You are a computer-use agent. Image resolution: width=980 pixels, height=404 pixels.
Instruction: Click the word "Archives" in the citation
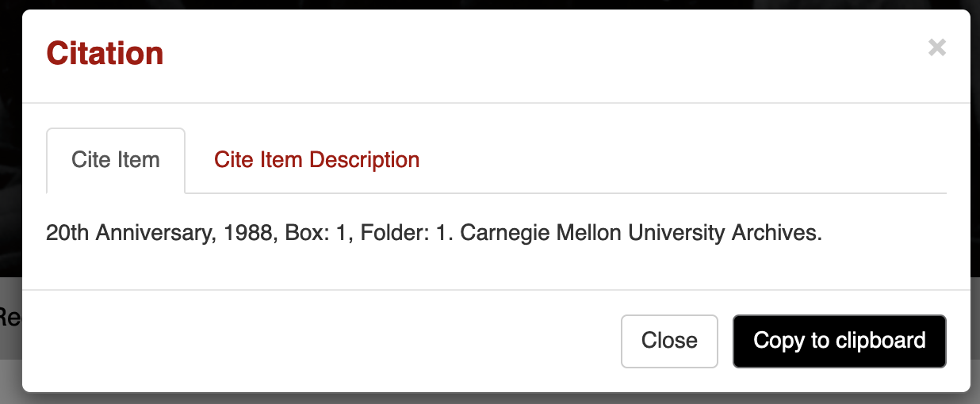coord(776,234)
